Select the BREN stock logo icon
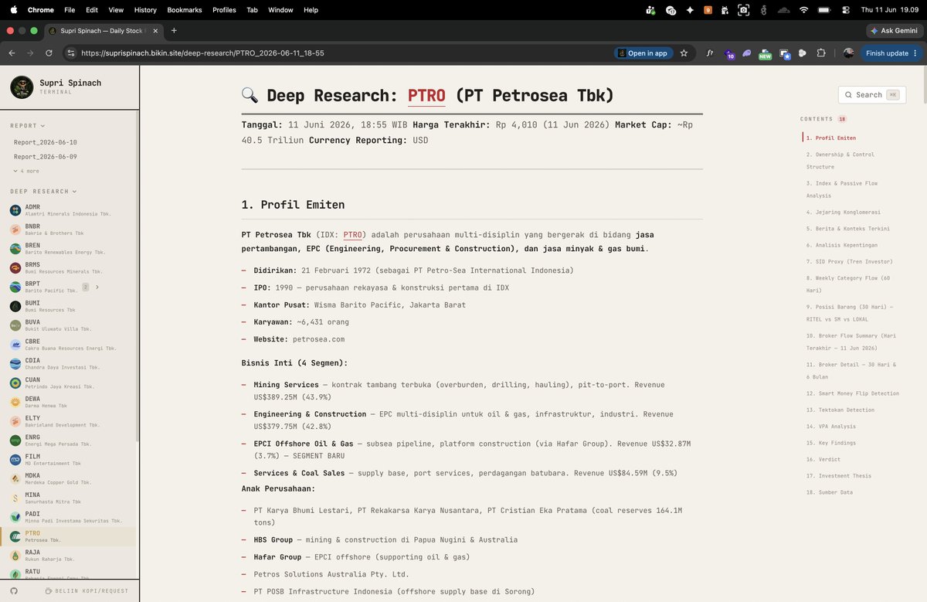Viewport: 927px width, 602px height. 15,248
